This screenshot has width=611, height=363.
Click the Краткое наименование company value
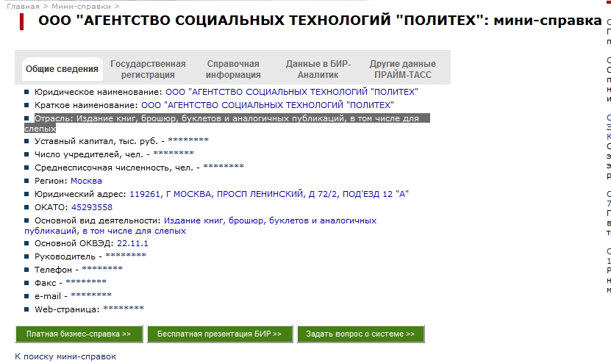click(268, 105)
